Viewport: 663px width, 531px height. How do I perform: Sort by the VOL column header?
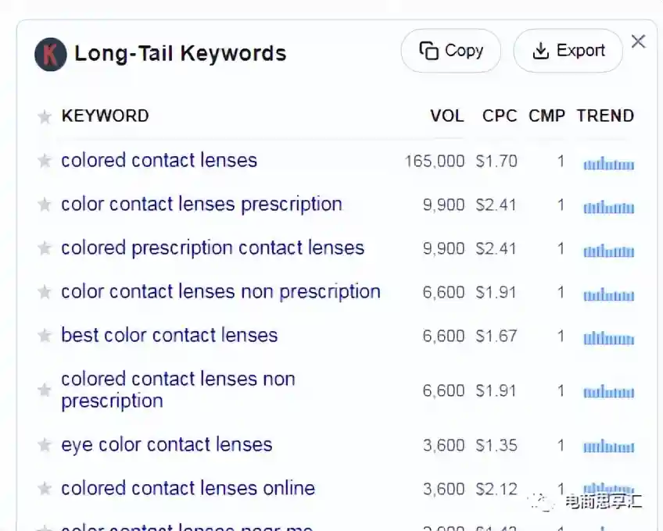[x=446, y=116]
